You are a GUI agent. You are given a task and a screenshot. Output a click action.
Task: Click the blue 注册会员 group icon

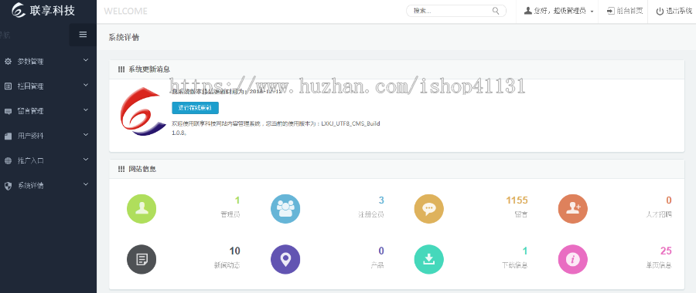click(x=285, y=209)
